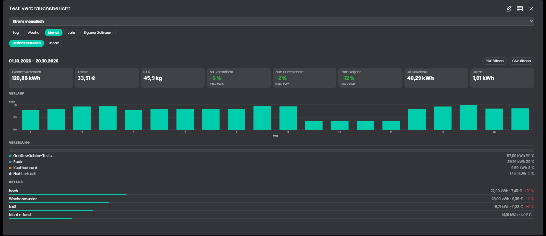
Task: Click the Gerätewächter-Tests distribution label
Action: (32, 156)
